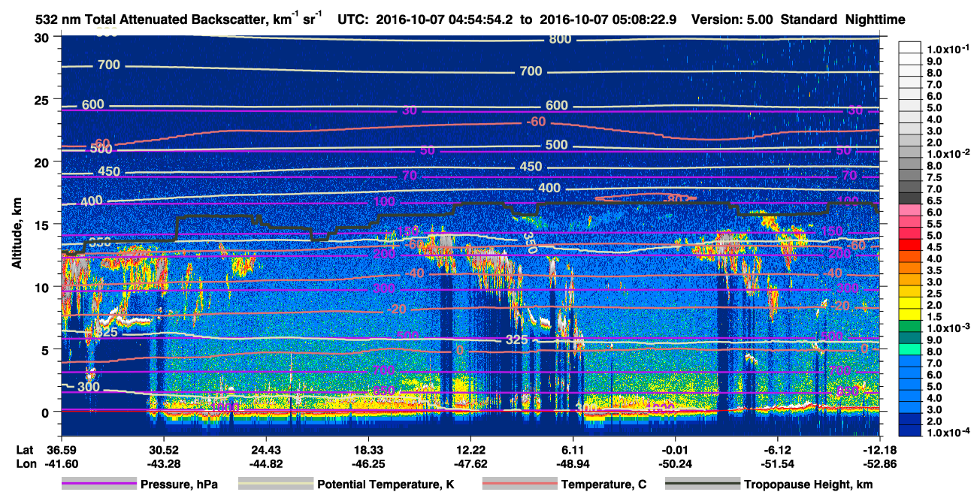Click colorbar label 1.0x10-4
Image resolution: width=977 pixels, height=501 pixels.
pos(947,433)
